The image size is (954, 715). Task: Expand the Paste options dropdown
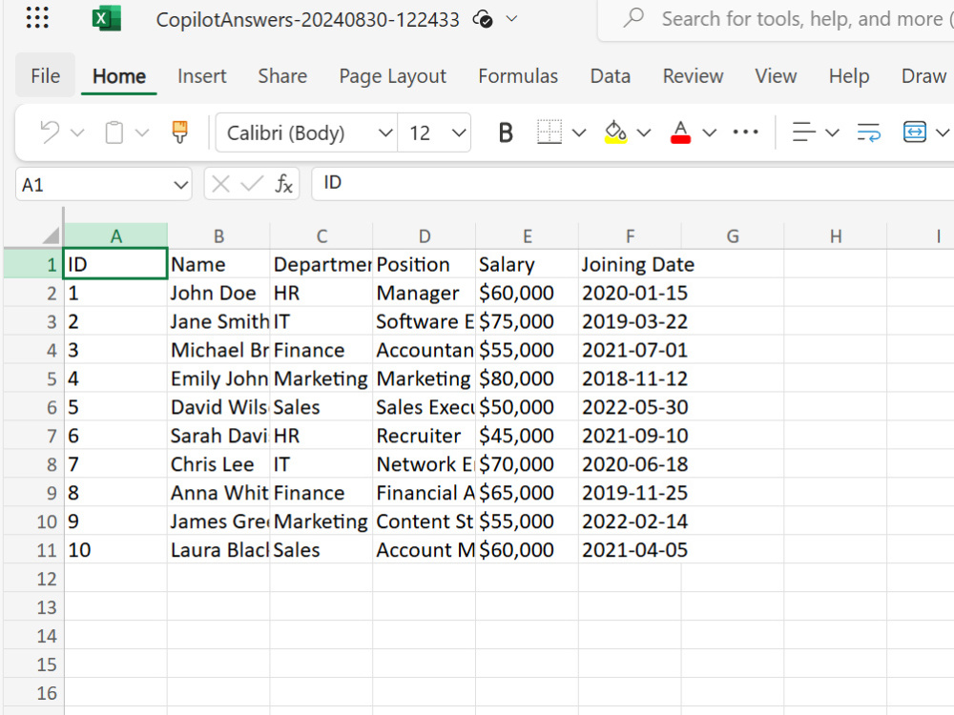[142, 133]
